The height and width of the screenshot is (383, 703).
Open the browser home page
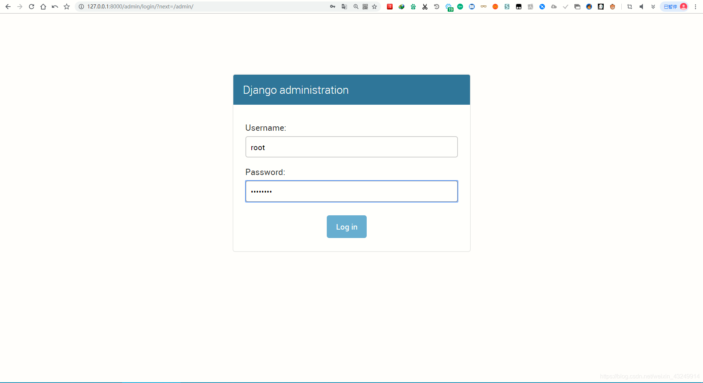coord(43,7)
